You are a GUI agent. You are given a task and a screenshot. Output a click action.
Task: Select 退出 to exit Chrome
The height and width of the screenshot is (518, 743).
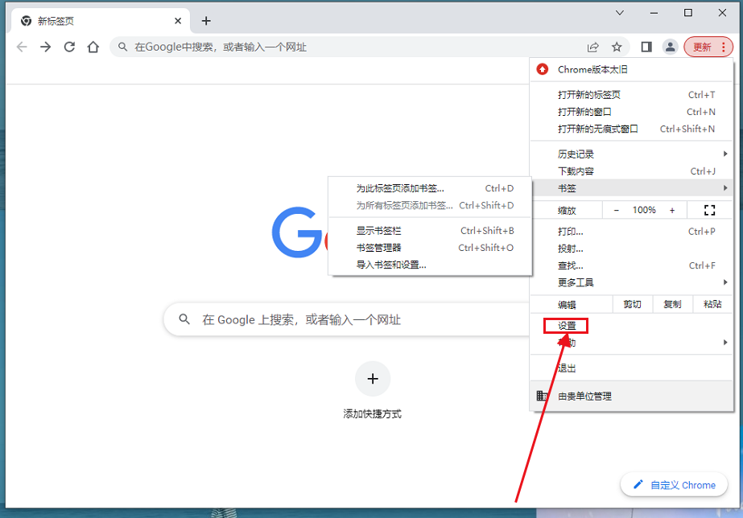(631, 368)
